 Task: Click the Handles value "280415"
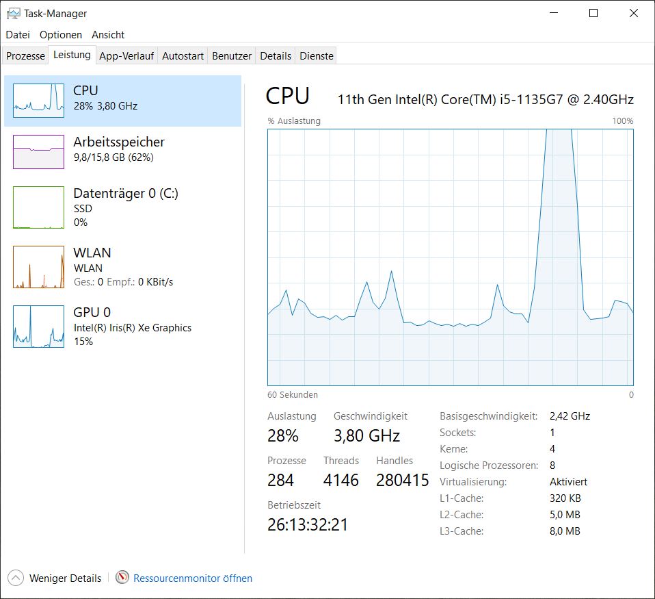click(x=402, y=480)
